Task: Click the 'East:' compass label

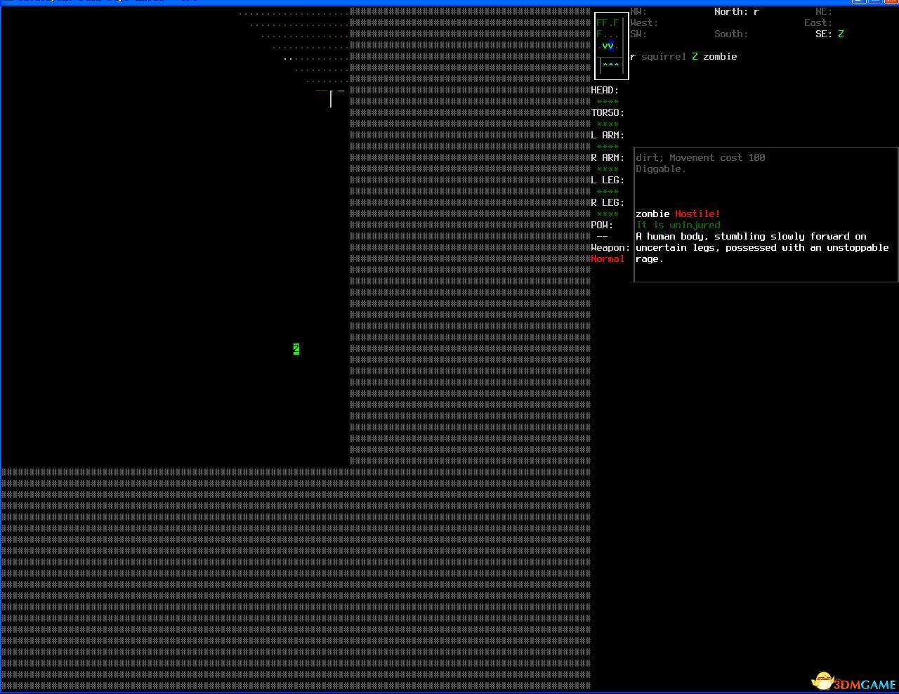Action: [x=818, y=22]
